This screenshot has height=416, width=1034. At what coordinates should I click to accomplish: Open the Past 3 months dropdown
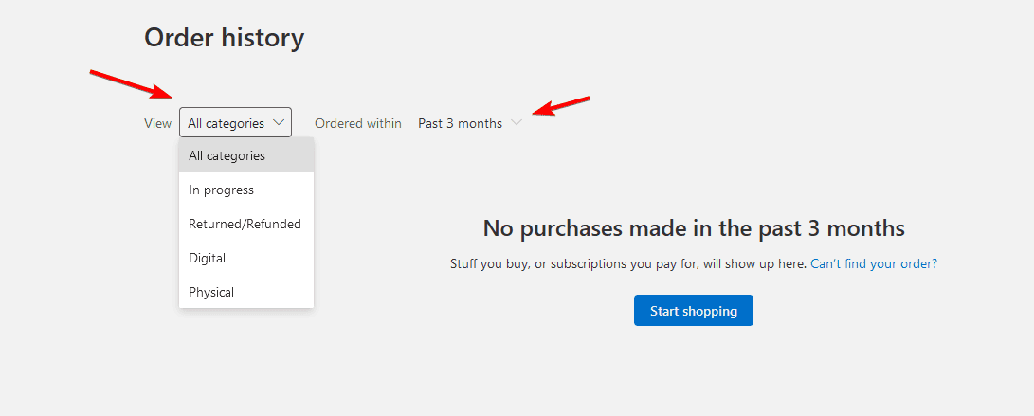coord(461,123)
